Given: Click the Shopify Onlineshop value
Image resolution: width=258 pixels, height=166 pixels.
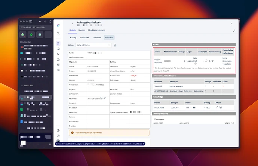Looking at the screenshot, I should click(133, 80).
